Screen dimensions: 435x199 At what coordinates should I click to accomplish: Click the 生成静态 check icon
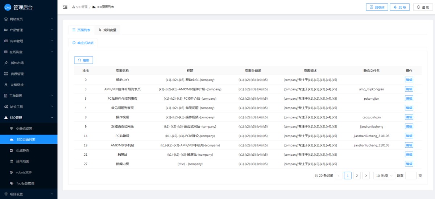click(x=12, y=150)
